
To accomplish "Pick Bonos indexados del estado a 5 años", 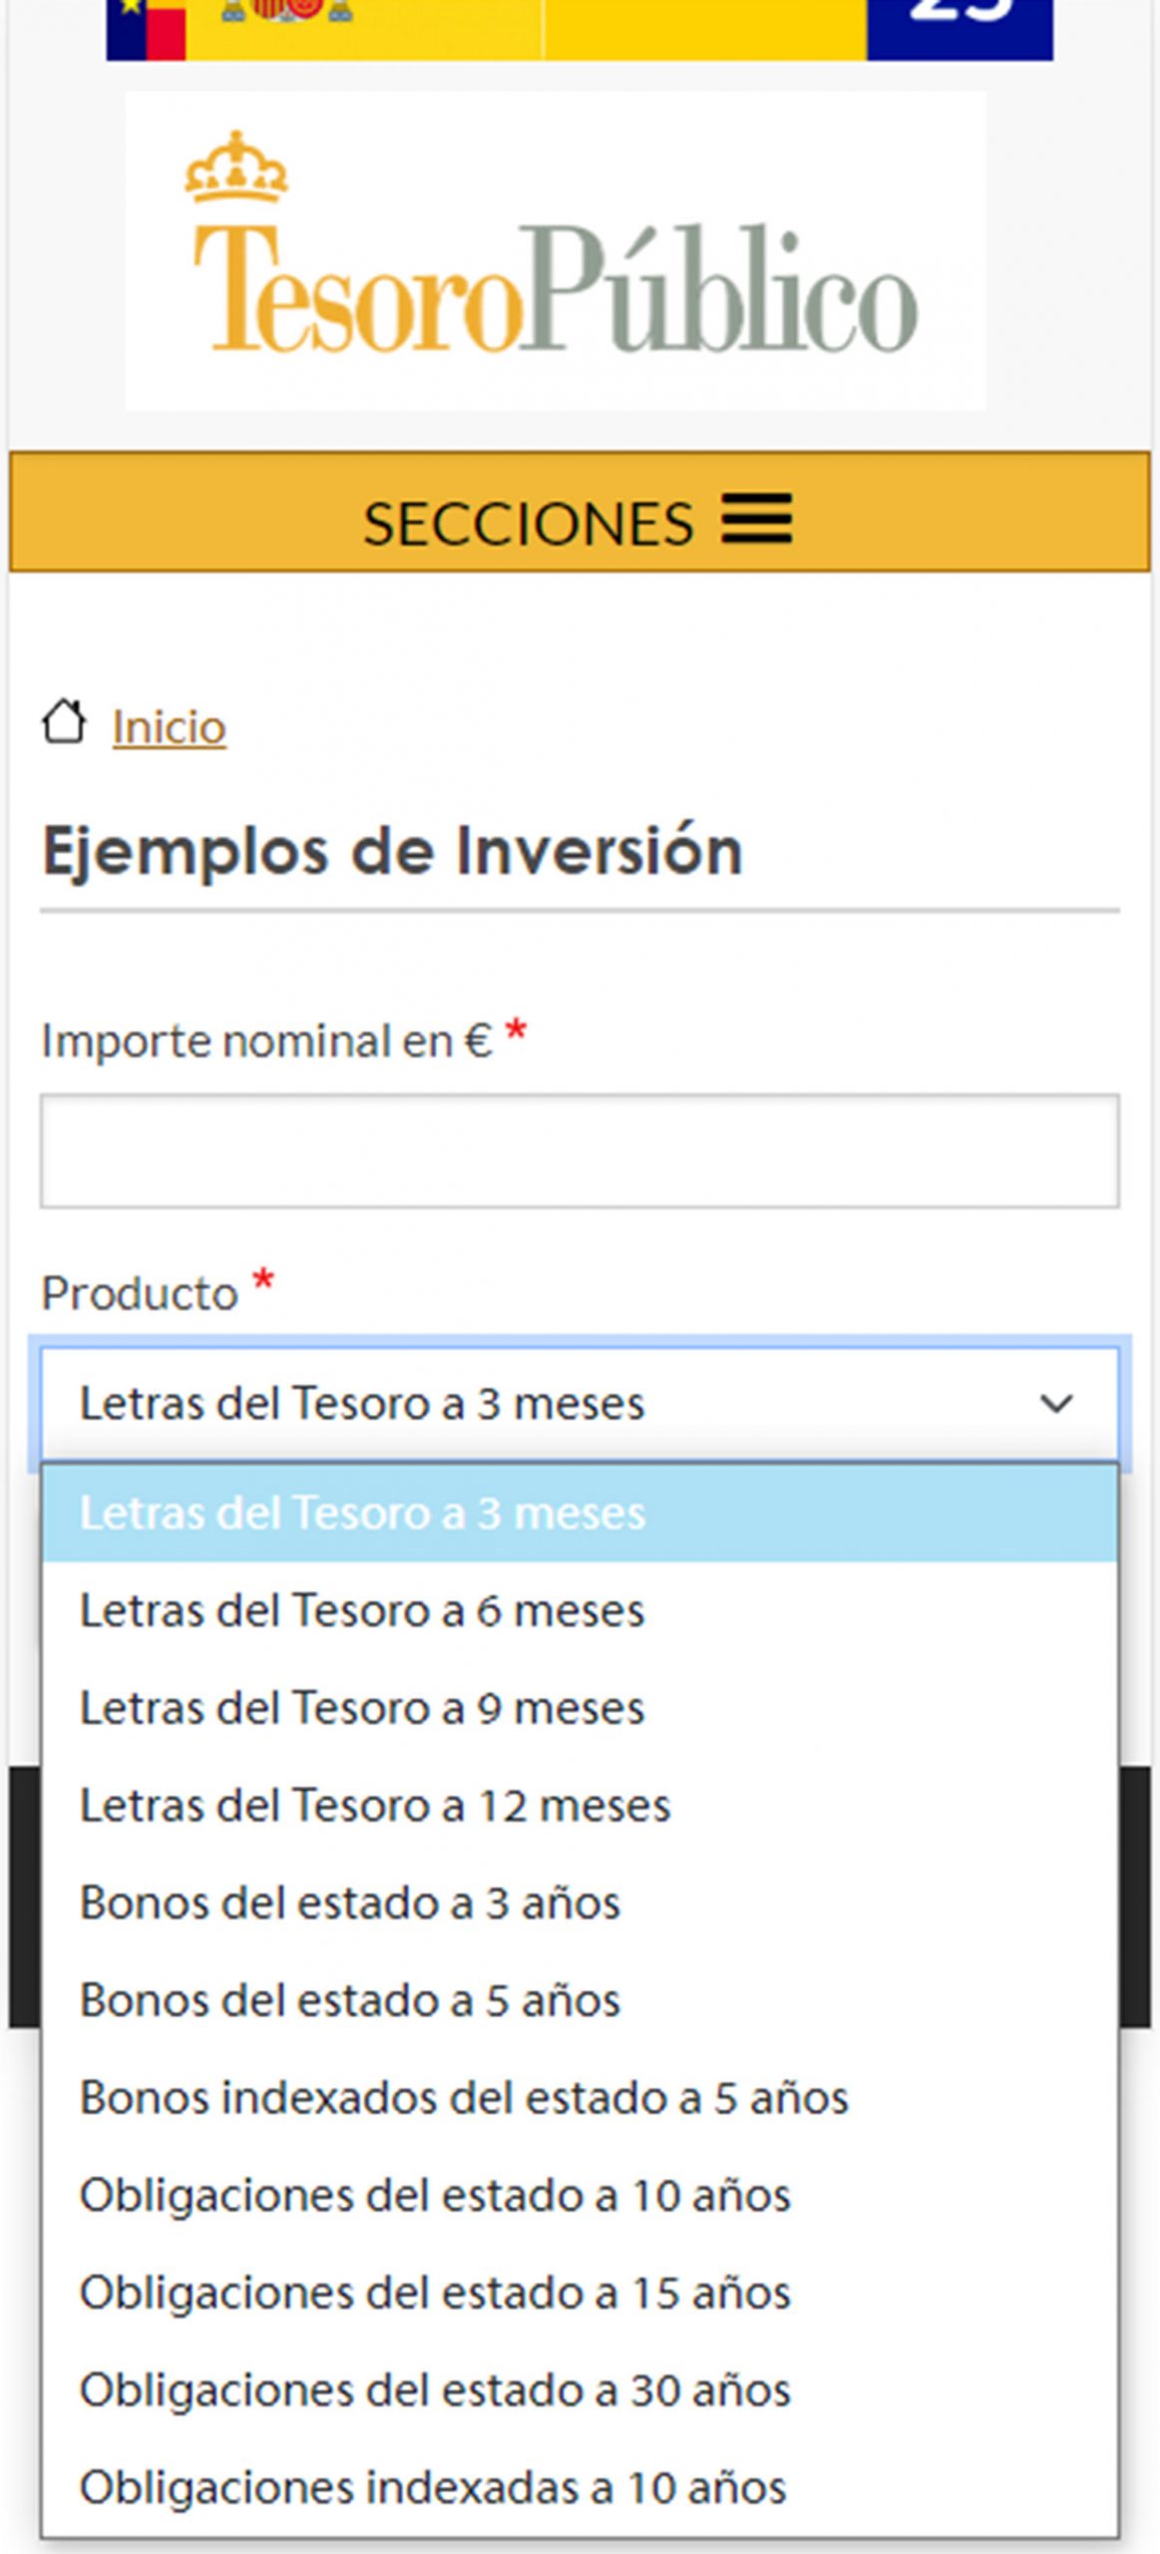I will click(464, 2098).
